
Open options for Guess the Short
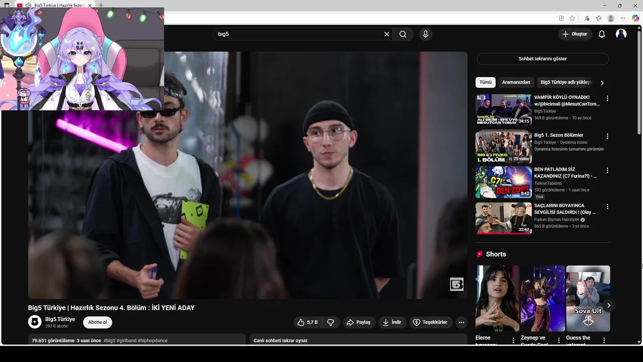pos(604,340)
